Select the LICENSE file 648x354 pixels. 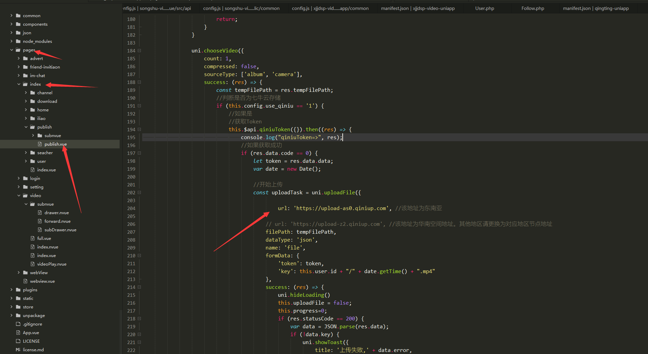[31, 341]
